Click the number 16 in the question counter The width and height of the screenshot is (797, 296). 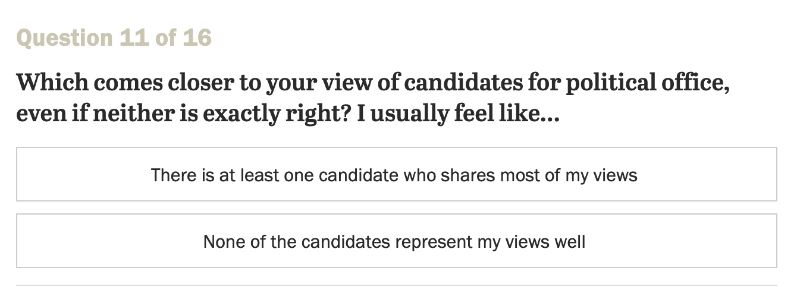click(197, 38)
